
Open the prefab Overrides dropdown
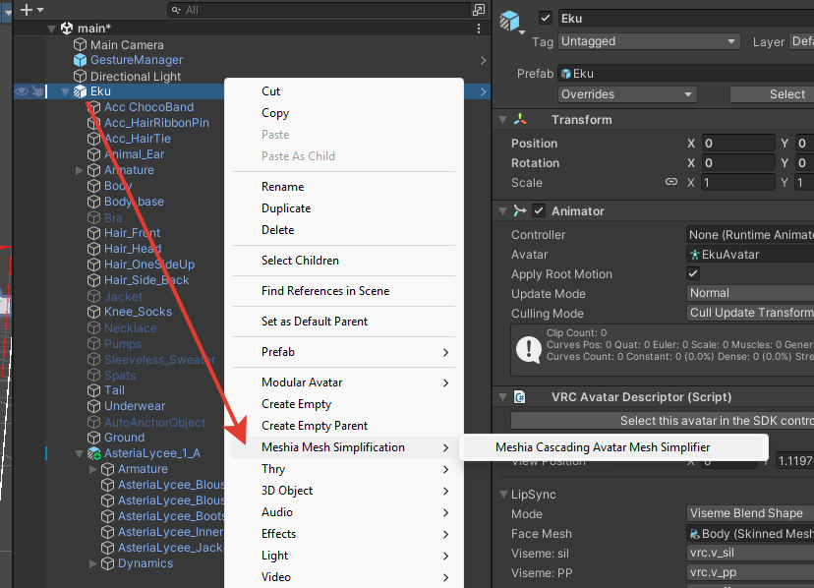[x=627, y=94]
